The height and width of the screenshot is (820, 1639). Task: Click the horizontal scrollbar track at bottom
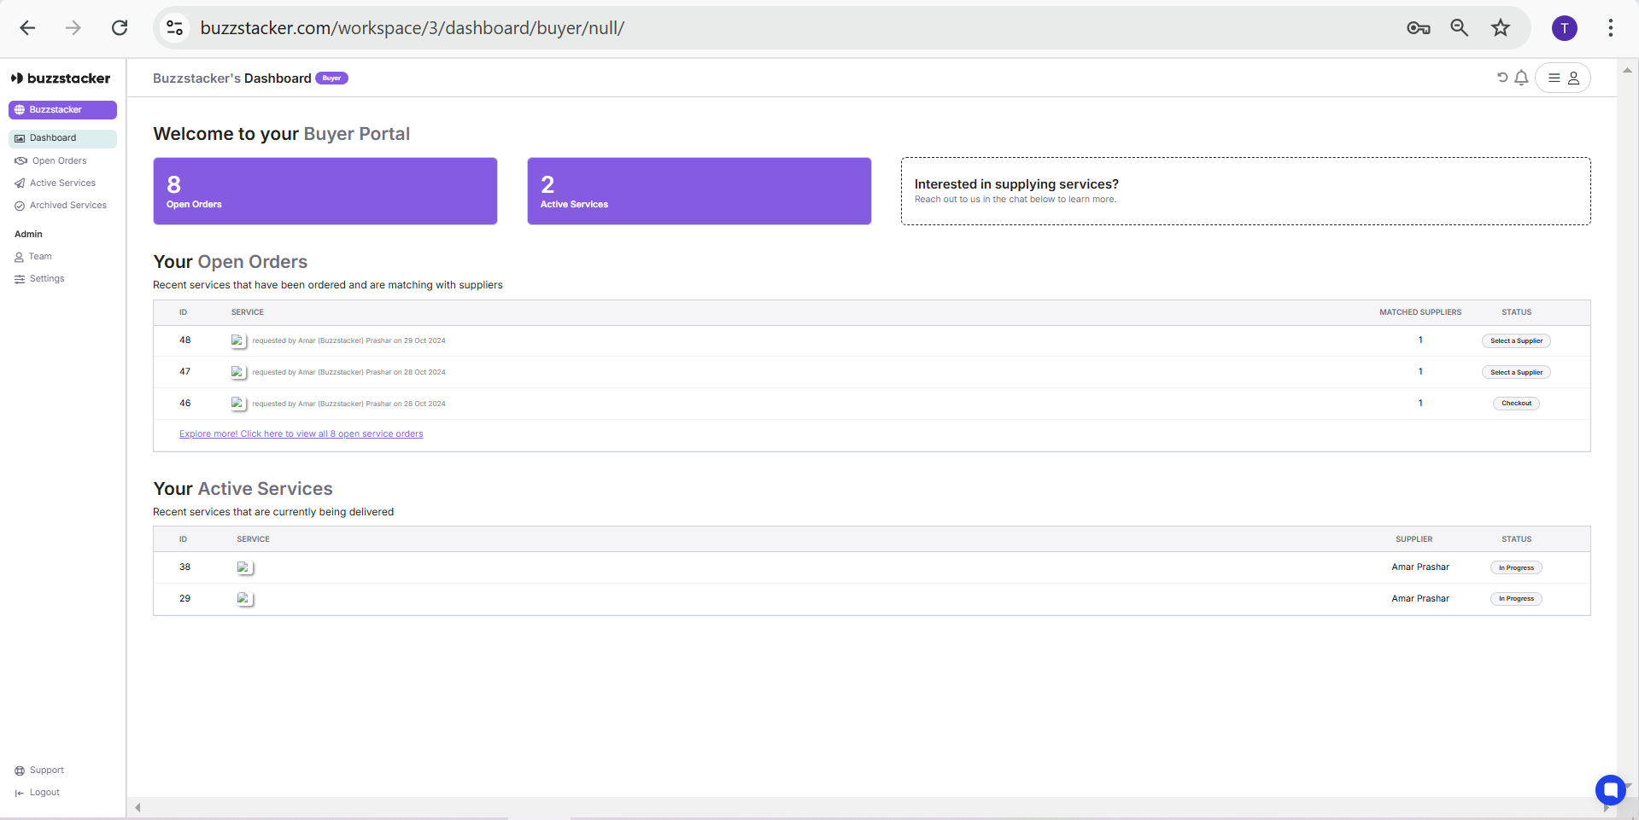[871, 807]
